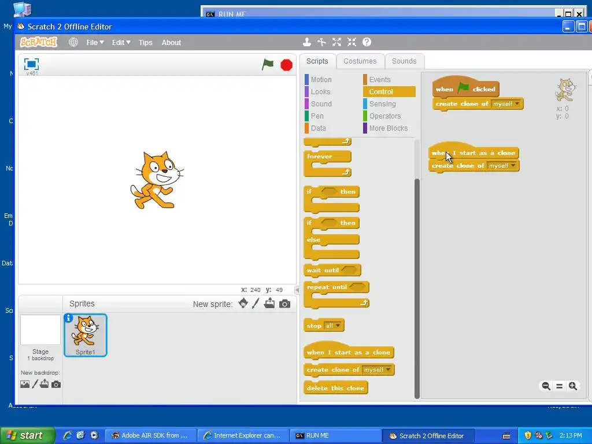The height and width of the screenshot is (444, 592).
Task: Select the Grow sprite tool
Action: tap(337, 42)
